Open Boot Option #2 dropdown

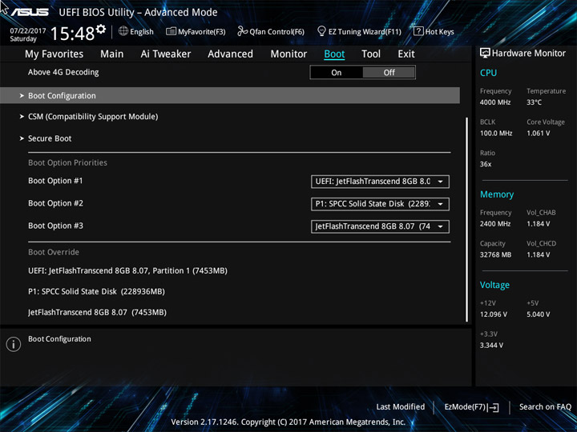(380, 204)
